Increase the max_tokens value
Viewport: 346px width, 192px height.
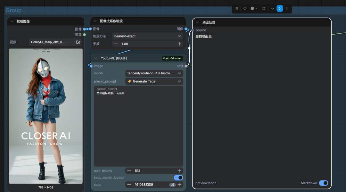179,171
